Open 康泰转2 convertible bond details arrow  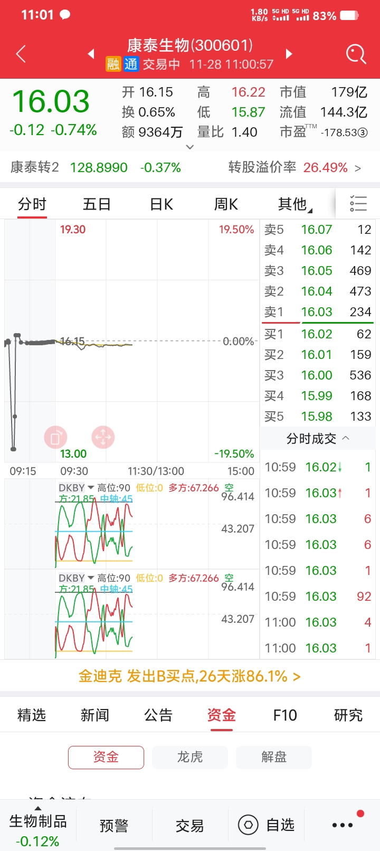click(358, 168)
